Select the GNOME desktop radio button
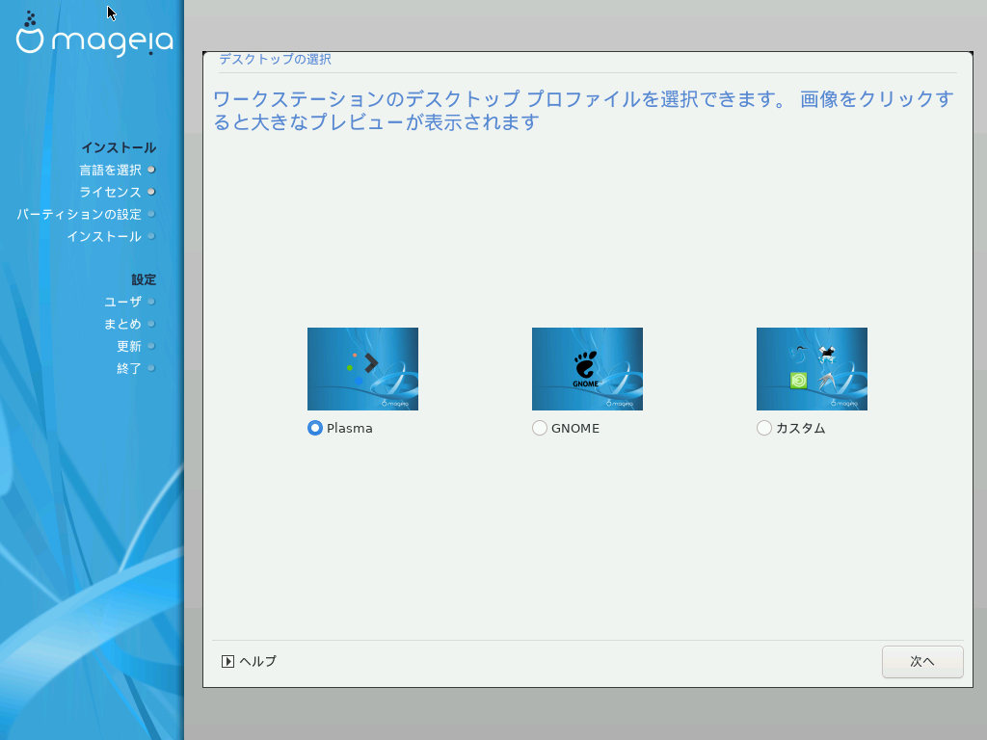The height and width of the screenshot is (740, 987). pos(540,428)
